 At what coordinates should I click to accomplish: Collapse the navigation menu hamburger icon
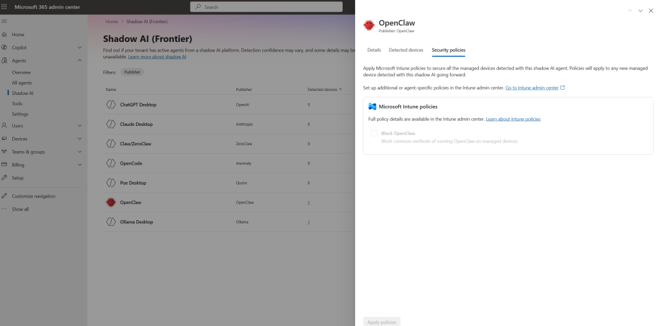[5, 21]
